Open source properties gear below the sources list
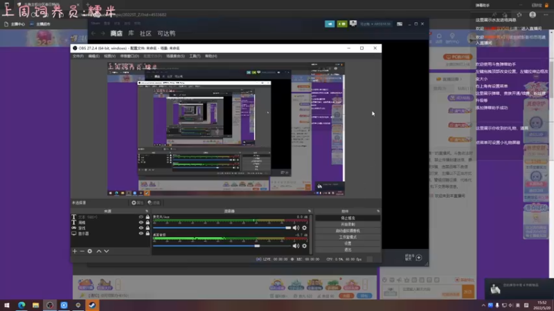Viewport: 554px width, 311px height. [x=90, y=251]
